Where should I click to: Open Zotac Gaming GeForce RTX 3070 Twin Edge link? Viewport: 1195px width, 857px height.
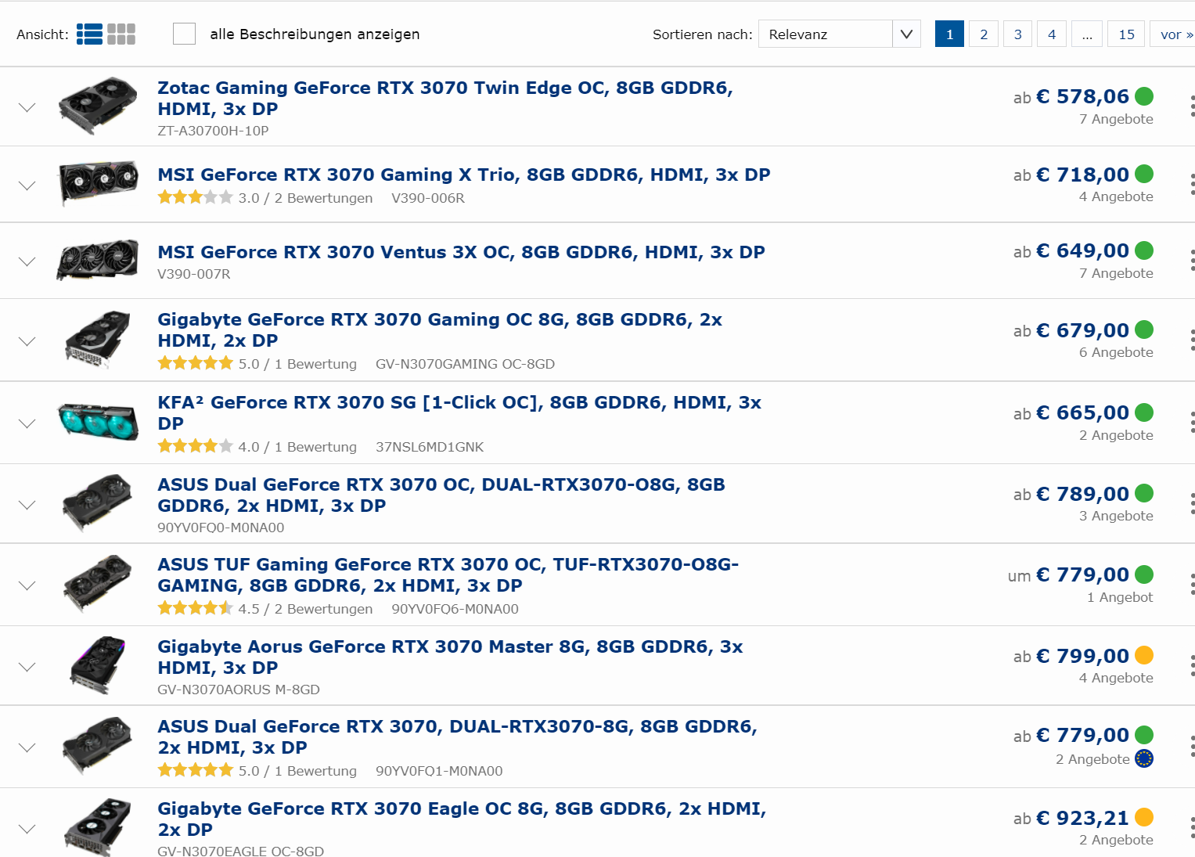point(445,98)
